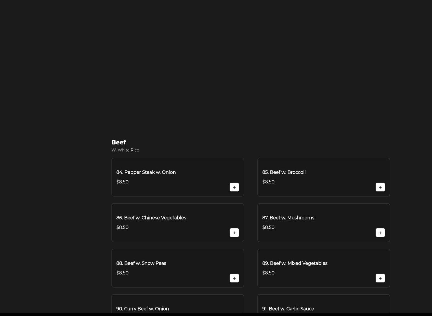This screenshot has width=432, height=316.
Task: Open the 84. Pepper Steak w. Onion title
Action: [x=146, y=172]
